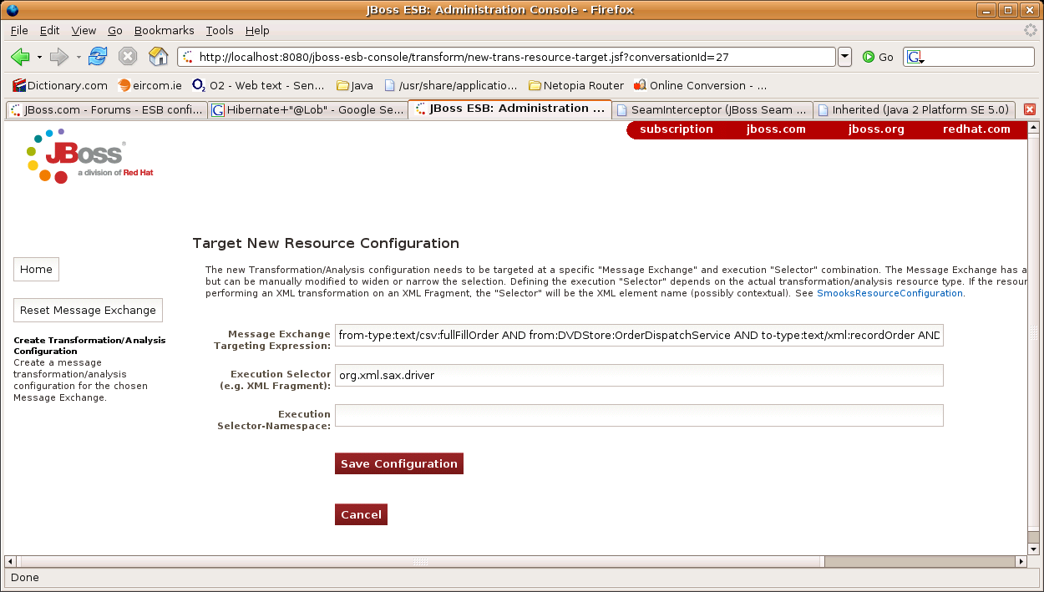1044x592 pixels.
Task: Click the Message Exchange Targeting Expression field
Action: pyautogui.click(x=639, y=336)
